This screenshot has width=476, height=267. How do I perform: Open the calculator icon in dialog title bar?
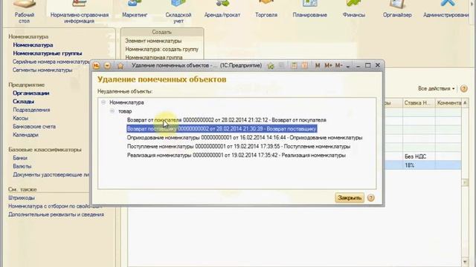[294, 65]
